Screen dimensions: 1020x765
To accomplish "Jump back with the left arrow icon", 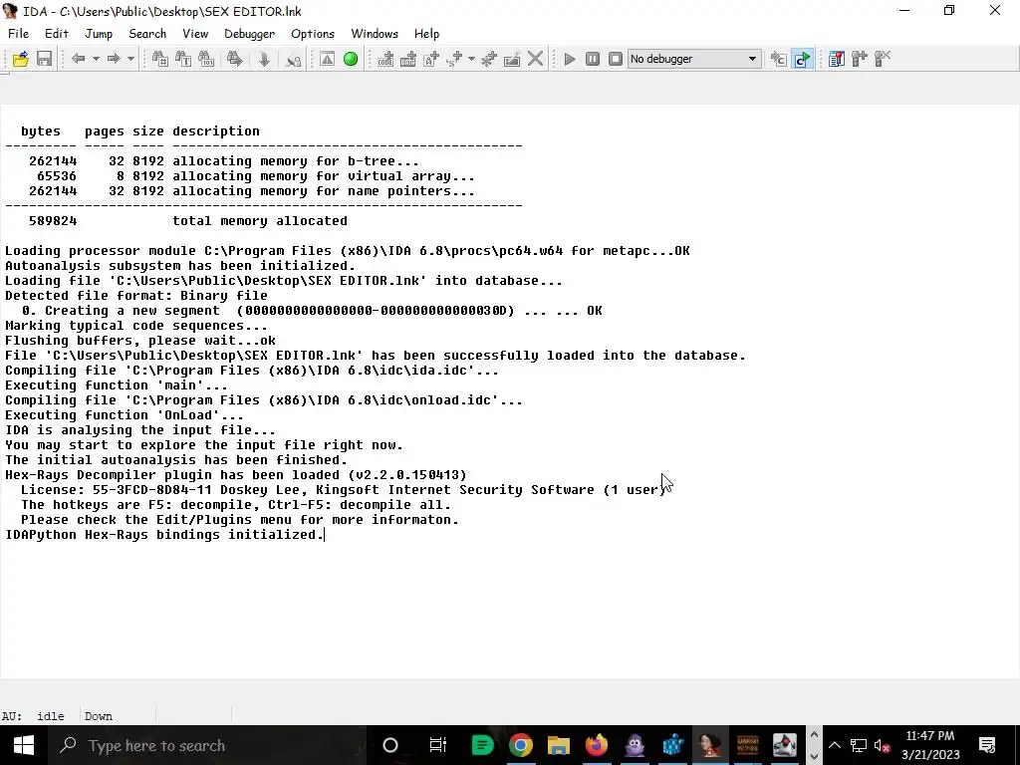I will [78, 59].
